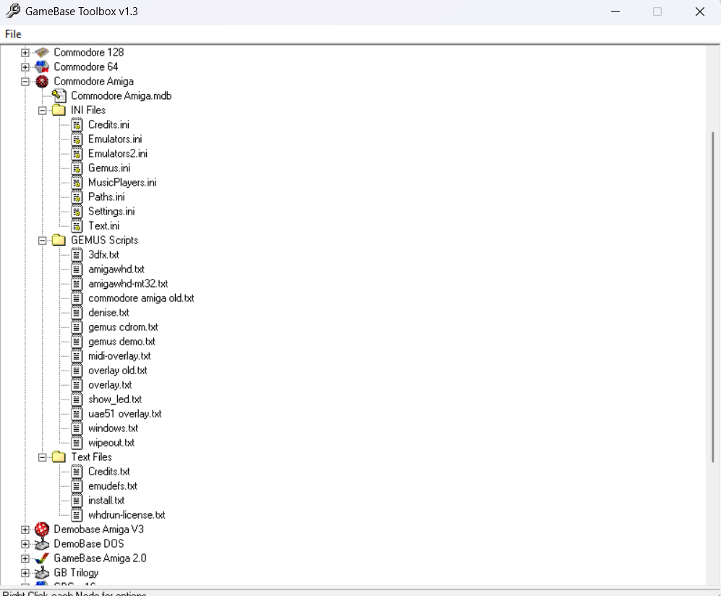
Task: Click the DemoBase DOS joystick icon
Action: (42, 544)
